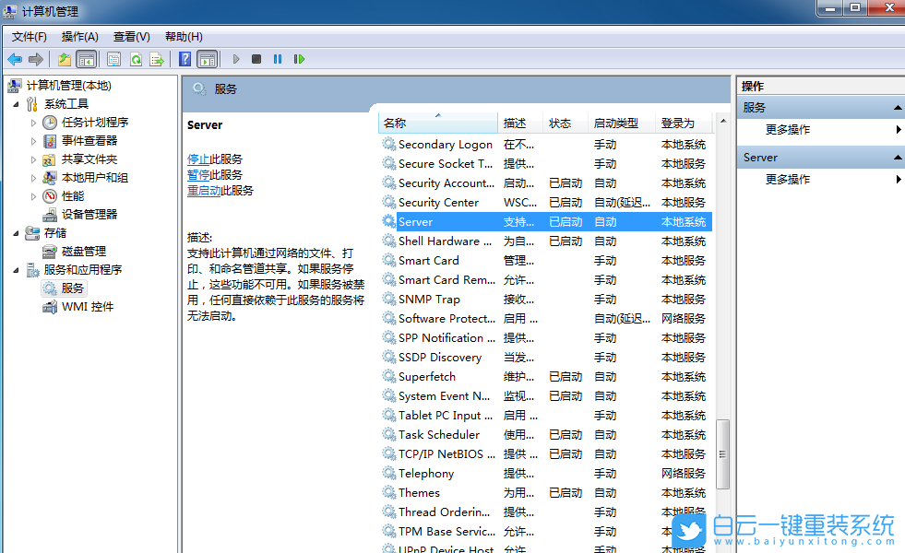Start the service with the play toolbar icon

tap(235, 59)
